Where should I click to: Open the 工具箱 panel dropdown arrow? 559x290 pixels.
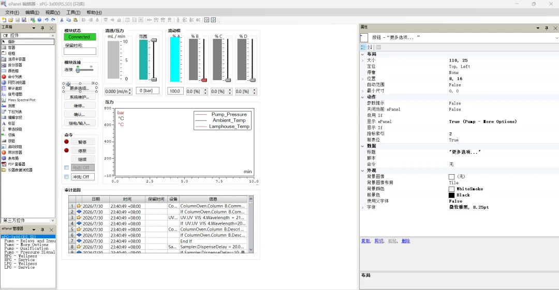(34, 28)
